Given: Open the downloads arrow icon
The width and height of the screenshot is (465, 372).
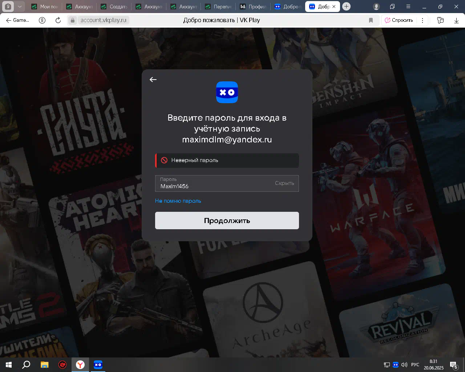Looking at the screenshot, I should [x=456, y=20].
